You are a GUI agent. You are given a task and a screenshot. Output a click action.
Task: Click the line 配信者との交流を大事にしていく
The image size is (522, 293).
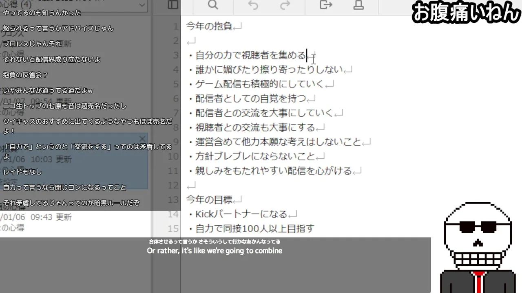(x=261, y=113)
